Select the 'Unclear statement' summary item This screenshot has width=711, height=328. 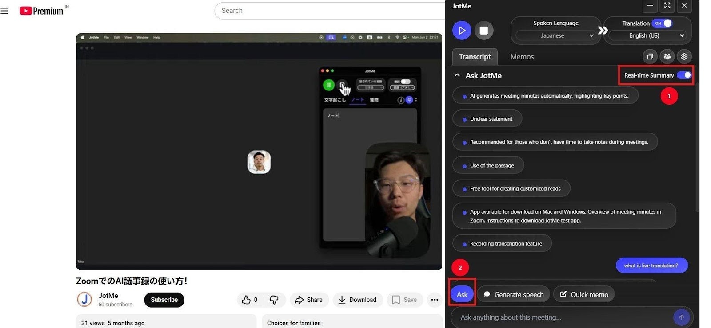(487, 119)
